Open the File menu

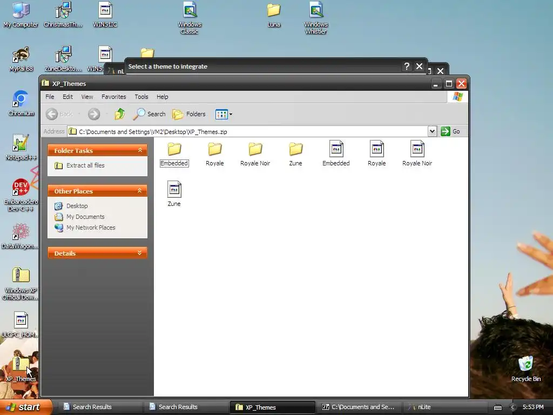click(x=50, y=97)
